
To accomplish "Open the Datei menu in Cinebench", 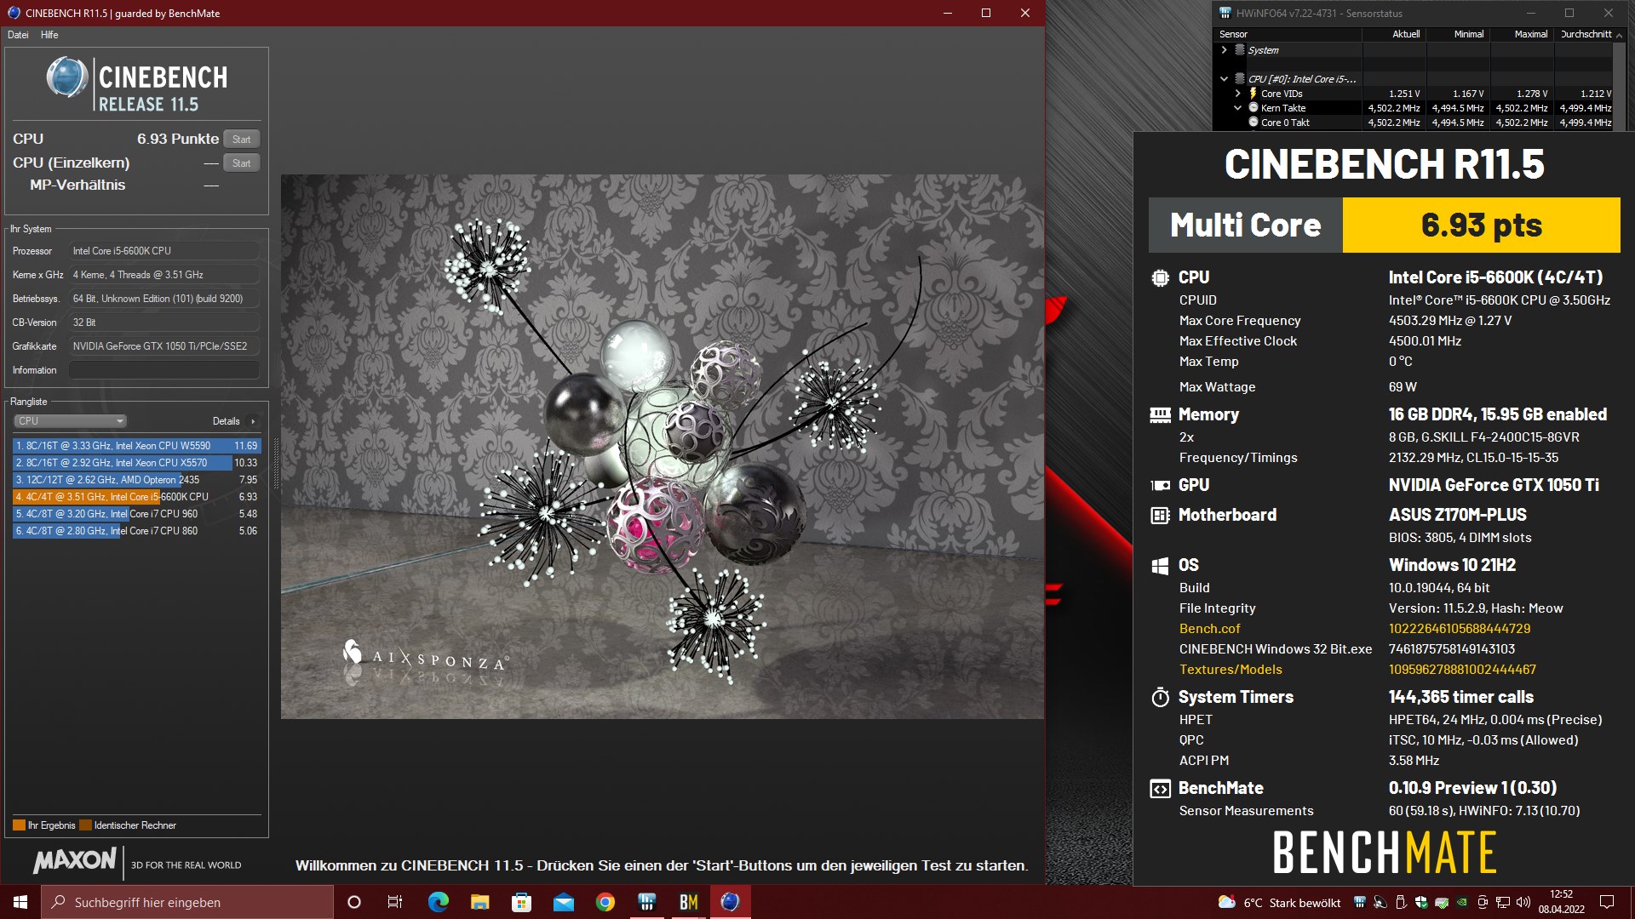I will point(18,35).
